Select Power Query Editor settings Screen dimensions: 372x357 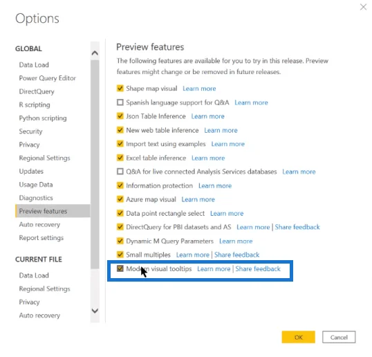pyautogui.click(x=48, y=78)
